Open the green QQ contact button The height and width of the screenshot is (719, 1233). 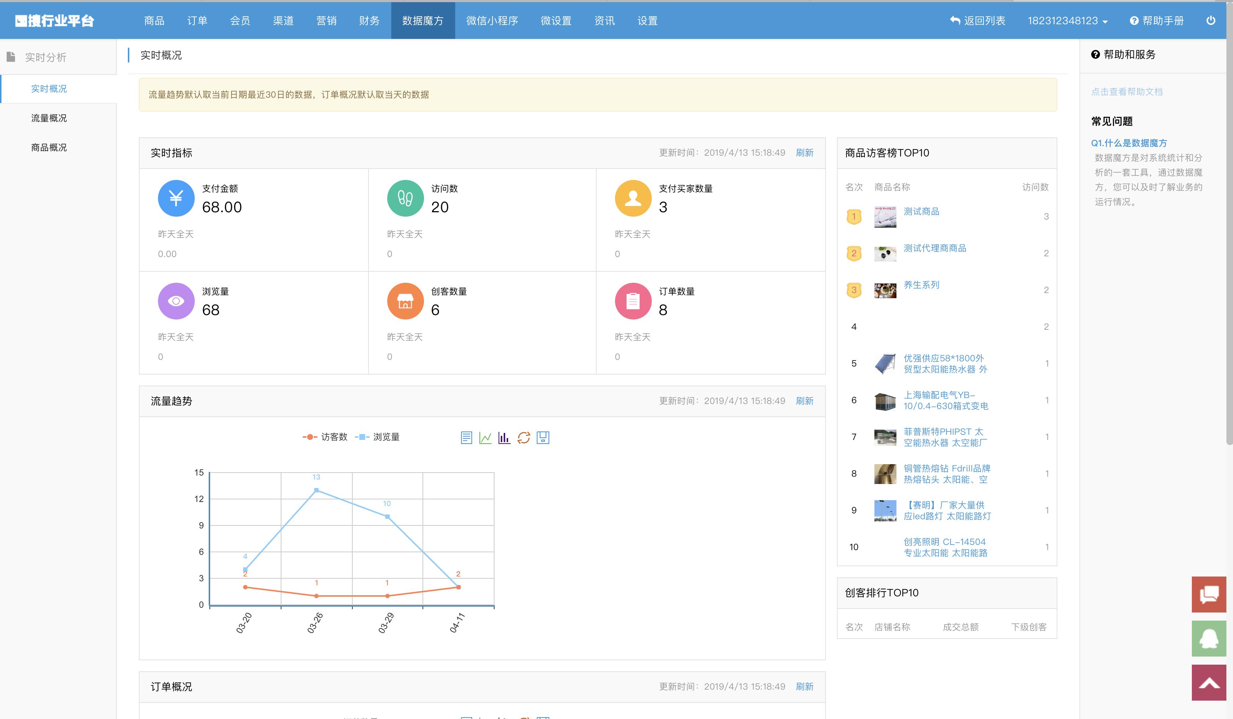click(1208, 638)
